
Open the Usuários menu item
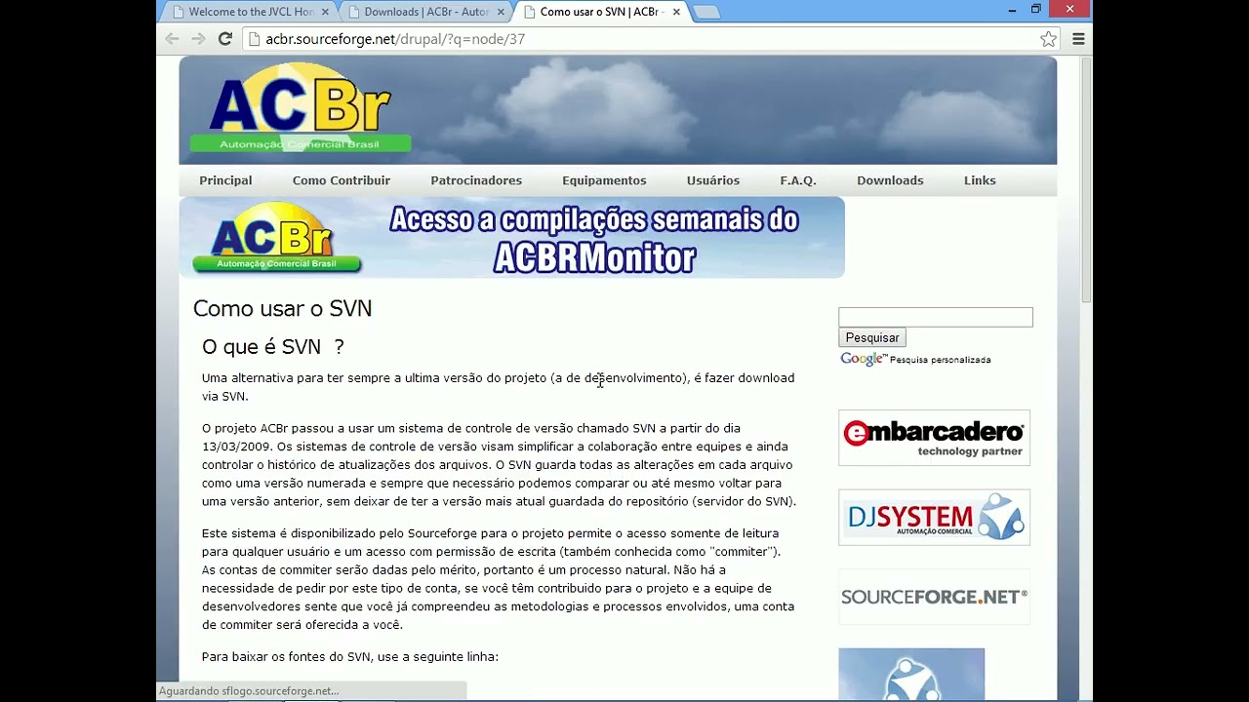[712, 180]
